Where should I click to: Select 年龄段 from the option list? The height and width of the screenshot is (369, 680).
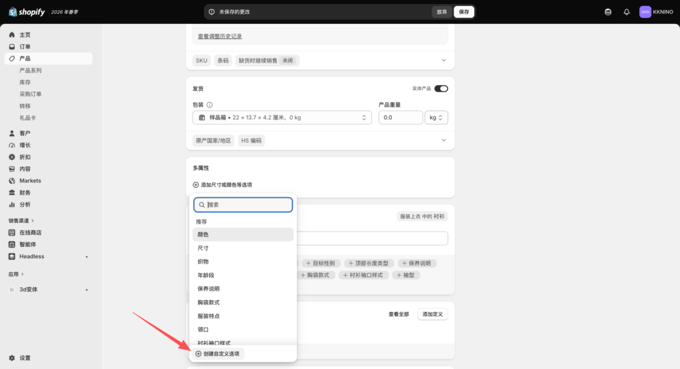[243, 275]
